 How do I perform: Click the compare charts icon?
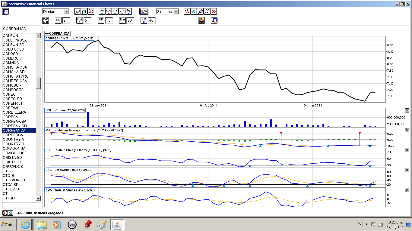coord(144,11)
